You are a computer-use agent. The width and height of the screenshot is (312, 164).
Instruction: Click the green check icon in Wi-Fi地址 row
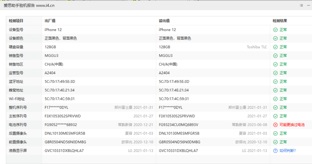point(275,99)
